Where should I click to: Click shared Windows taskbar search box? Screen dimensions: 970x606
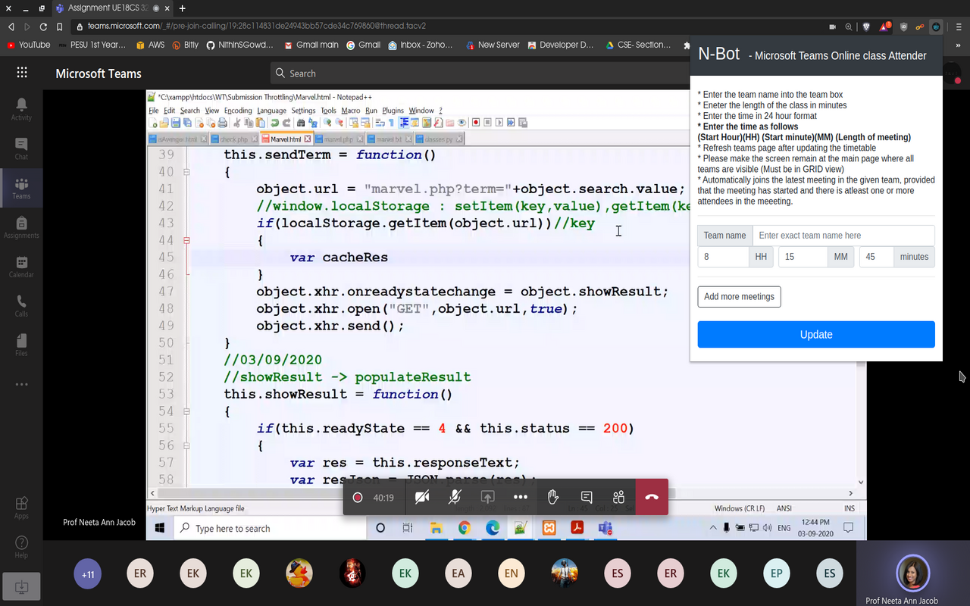coord(271,528)
